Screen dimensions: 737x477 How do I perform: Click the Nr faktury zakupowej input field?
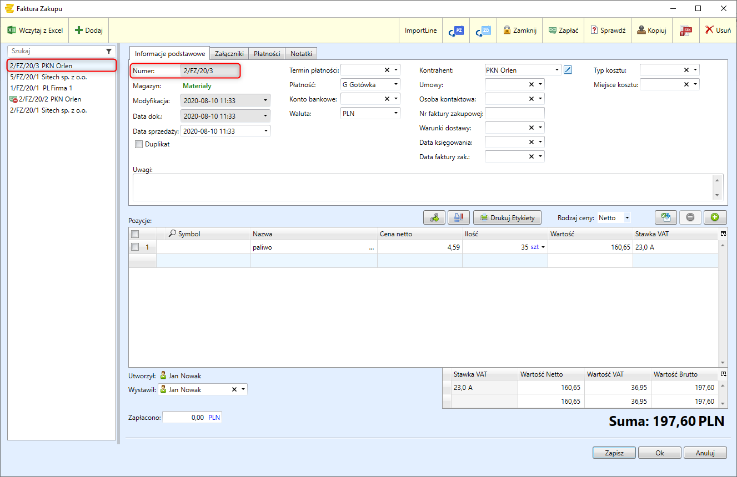tap(515, 113)
